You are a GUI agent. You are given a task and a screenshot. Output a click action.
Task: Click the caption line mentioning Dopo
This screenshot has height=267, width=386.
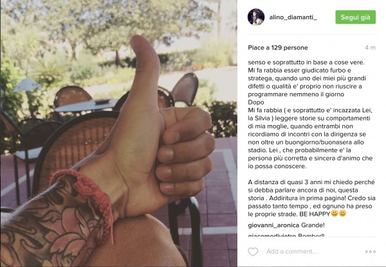tap(256, 102)
